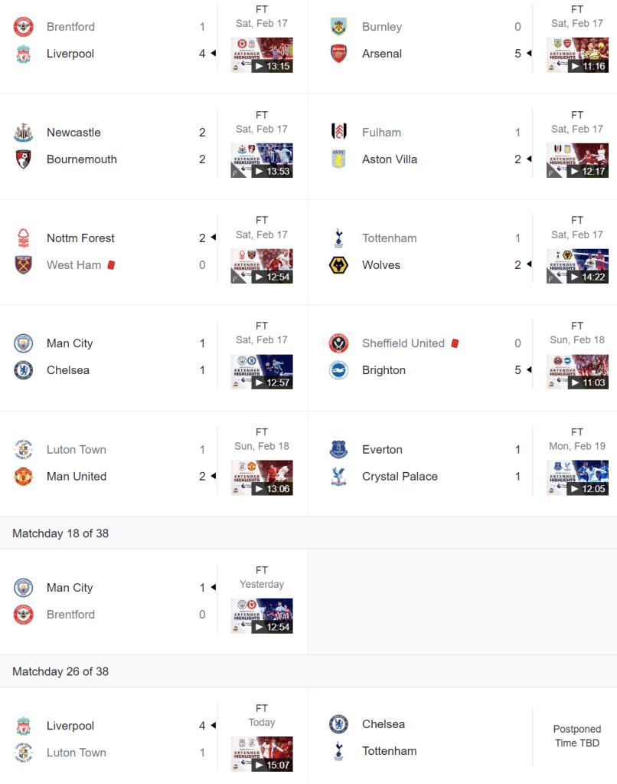Play Brentford vs Liverpool highlights video
The image size is (617, 784).
262,55
